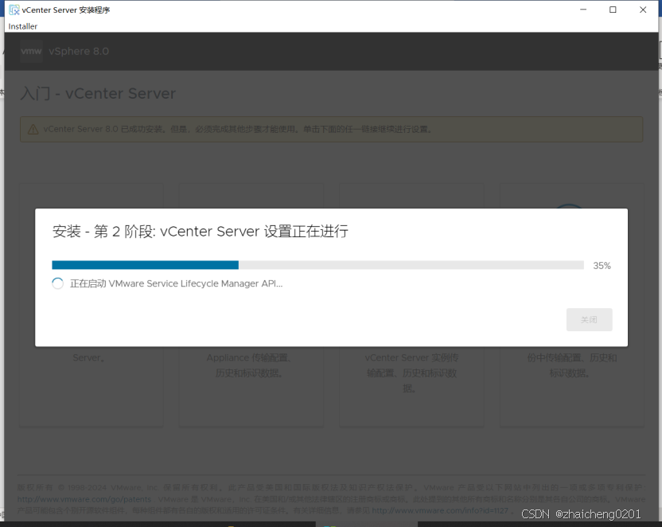Image resolution: width=662 pixels, height=527 pixels.
Task: Click the Server。 card text at left
Action: [x=89, y=357]
